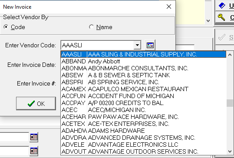Click the Enter Vendor Code field

[x=98, y=45]
